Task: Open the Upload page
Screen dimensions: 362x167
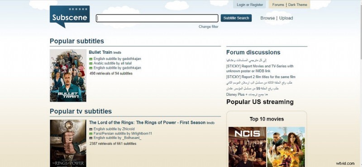Action: coord(286,18)
